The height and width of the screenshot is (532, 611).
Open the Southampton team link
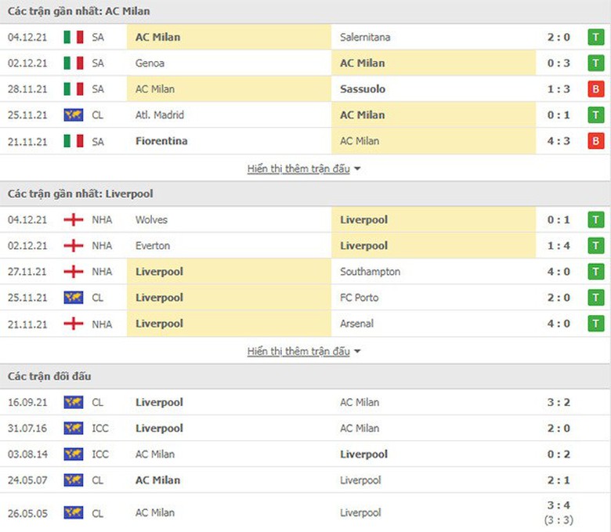370,272
